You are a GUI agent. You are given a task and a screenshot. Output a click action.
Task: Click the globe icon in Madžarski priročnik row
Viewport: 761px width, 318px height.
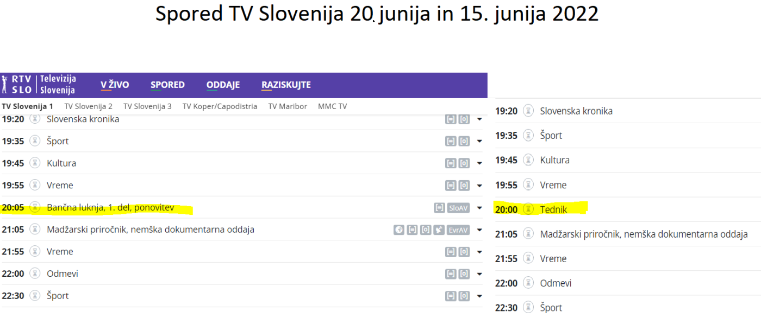399,230
